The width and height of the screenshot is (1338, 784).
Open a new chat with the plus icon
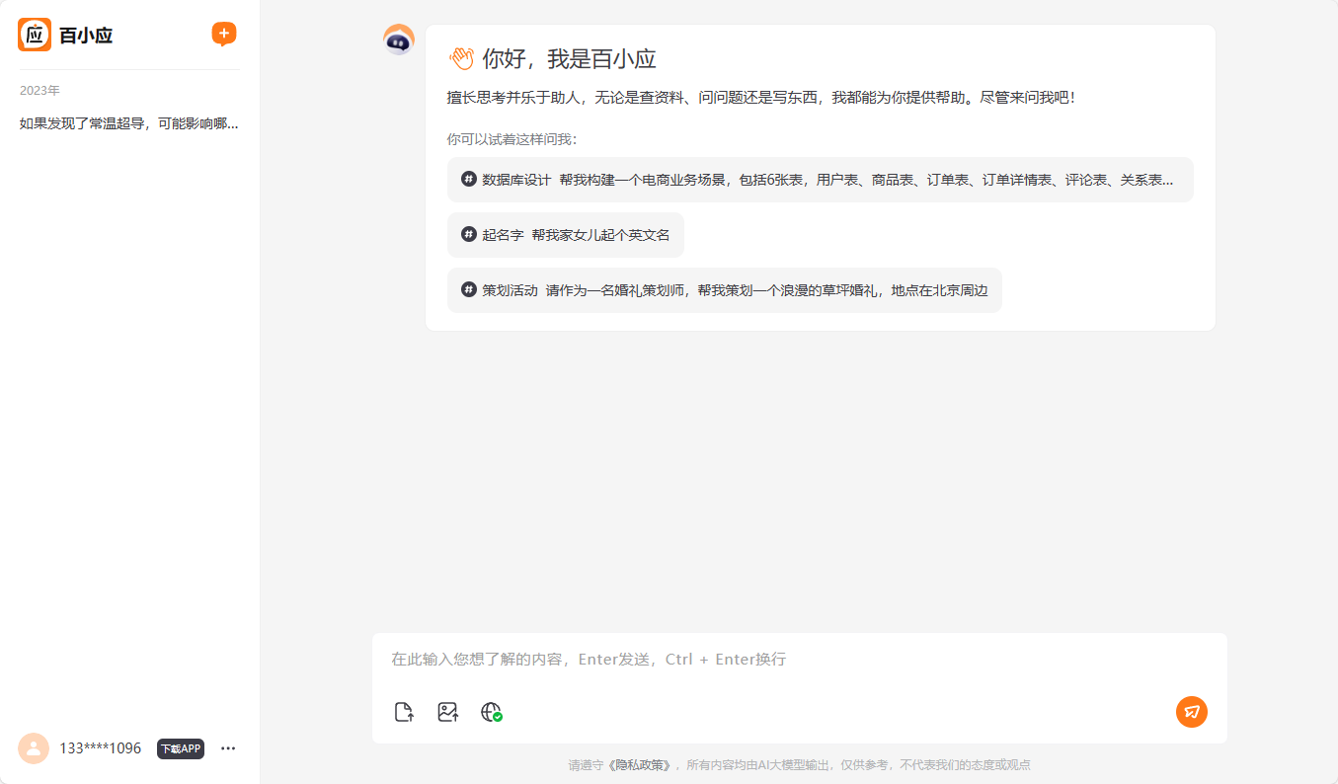223,34
